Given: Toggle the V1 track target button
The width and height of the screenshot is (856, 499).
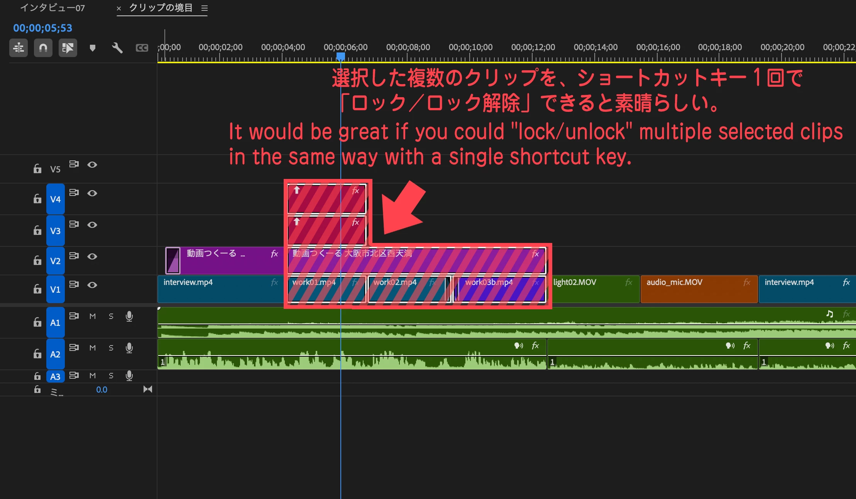Looking at the screenshot, I should pyautogui.click(x=55, y=290).
